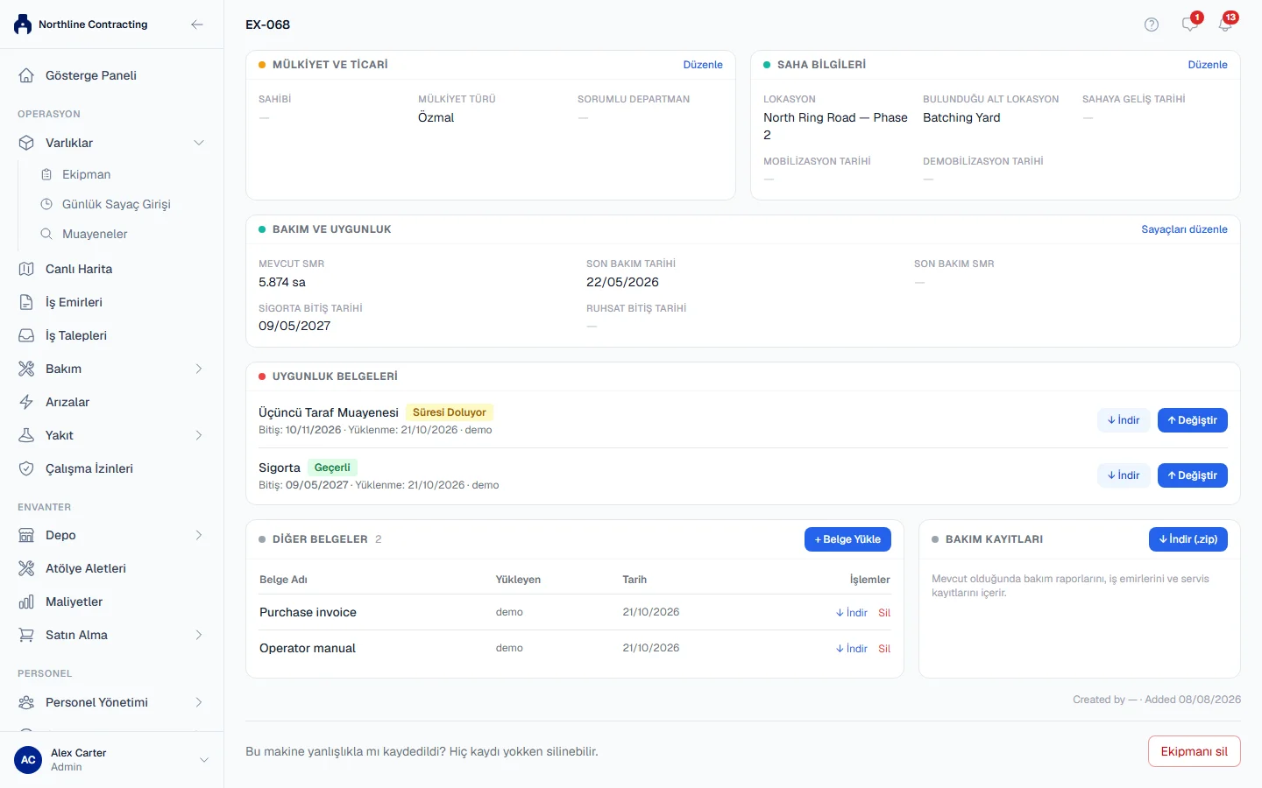Open the Alex Carter account dropdown
1262x788 pixels.
click(204, 760)
